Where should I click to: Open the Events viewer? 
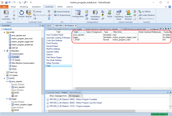pyautogui.click(x=37, y=11)
